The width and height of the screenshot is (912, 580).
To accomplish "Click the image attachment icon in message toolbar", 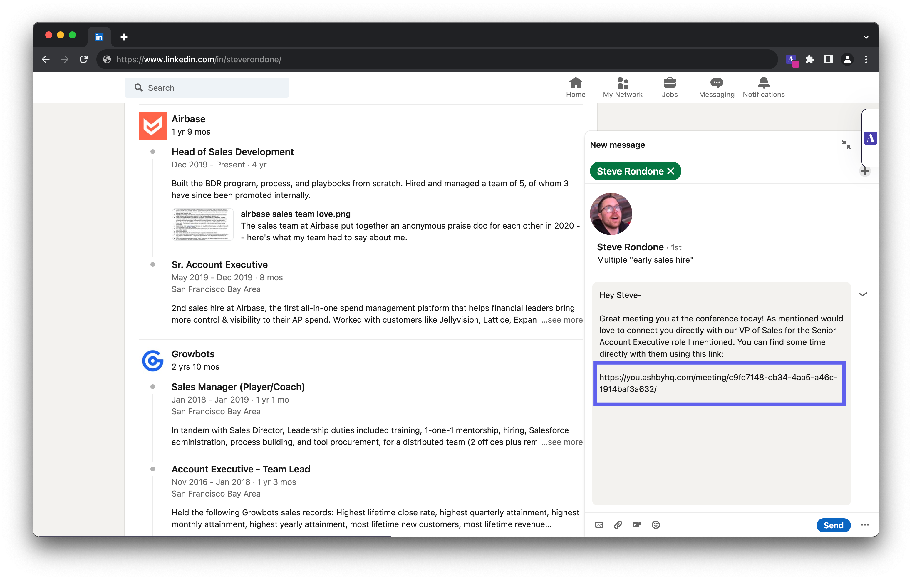I will (x=599, y=525).
